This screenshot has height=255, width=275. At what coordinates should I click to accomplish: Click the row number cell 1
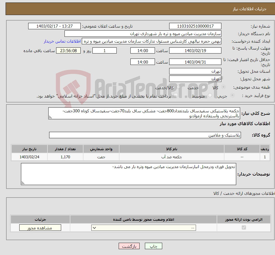(265, 157)
